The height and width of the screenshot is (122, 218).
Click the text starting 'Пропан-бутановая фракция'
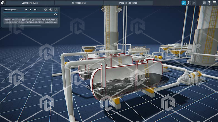coord(30,21)
